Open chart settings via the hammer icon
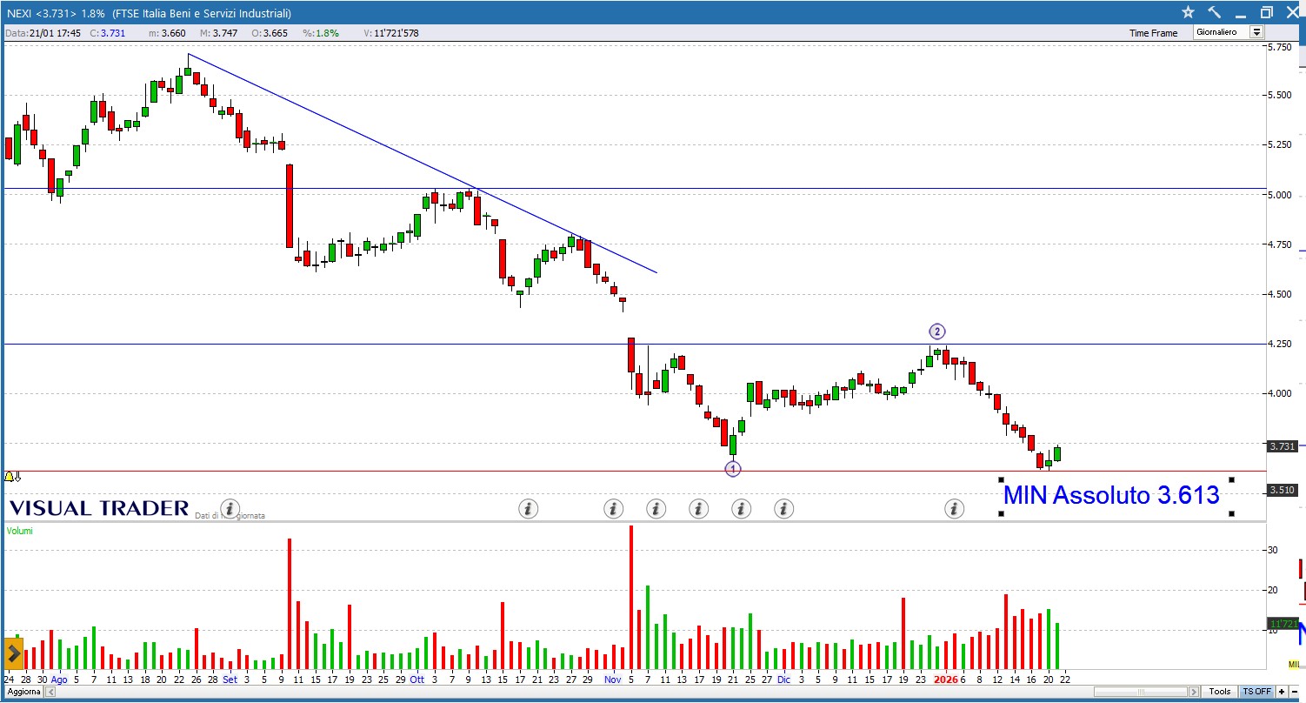Viewport: 1306px width, 703px height. click(x=1215, y=12)
